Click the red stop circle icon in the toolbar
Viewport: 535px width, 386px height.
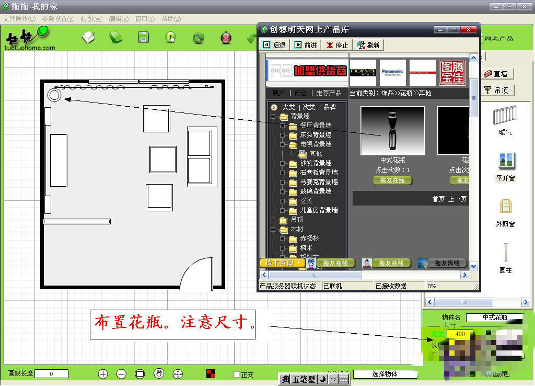click(226, 38)
